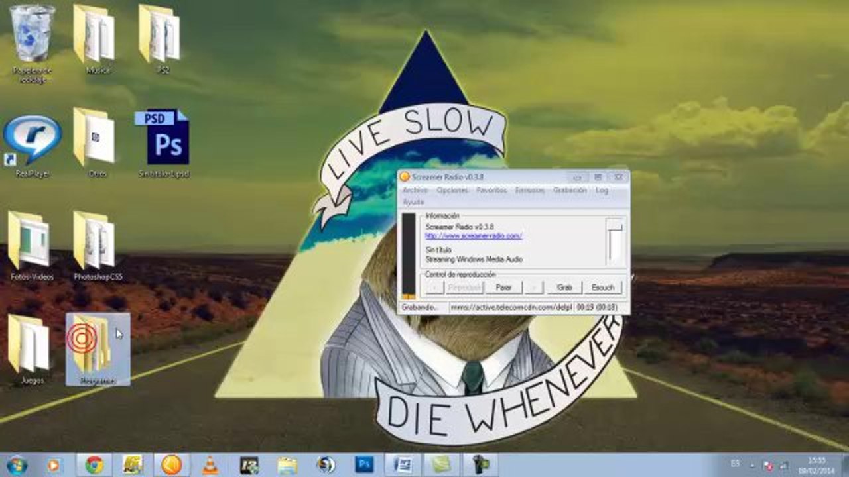The image size is (849, 477).
Task: Open the Archivo menu in Screamer Radio
Action: (415, 190)
